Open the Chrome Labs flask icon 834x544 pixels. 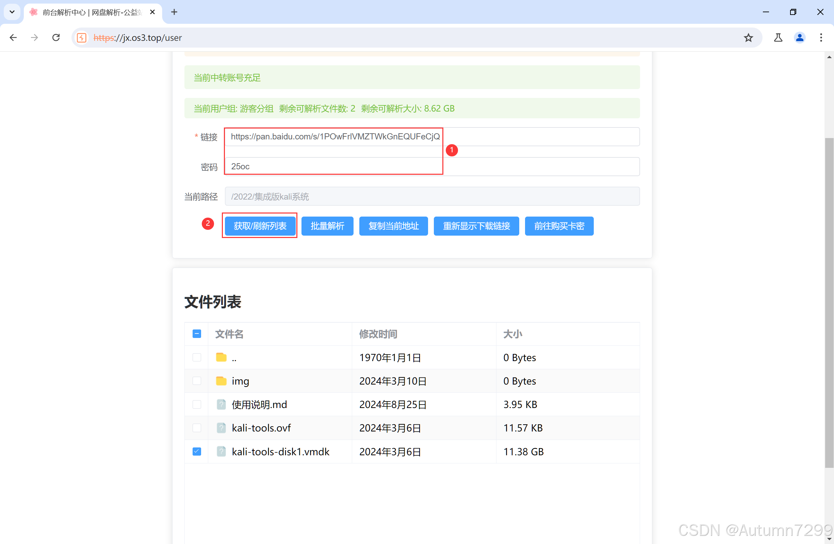(778, 37)
